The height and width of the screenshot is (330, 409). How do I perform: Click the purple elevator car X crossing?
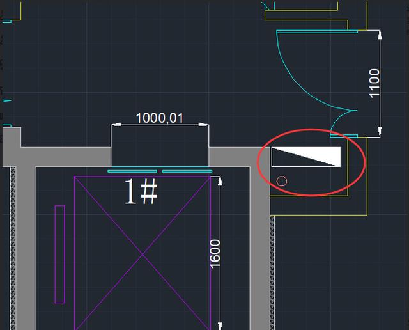143,254
